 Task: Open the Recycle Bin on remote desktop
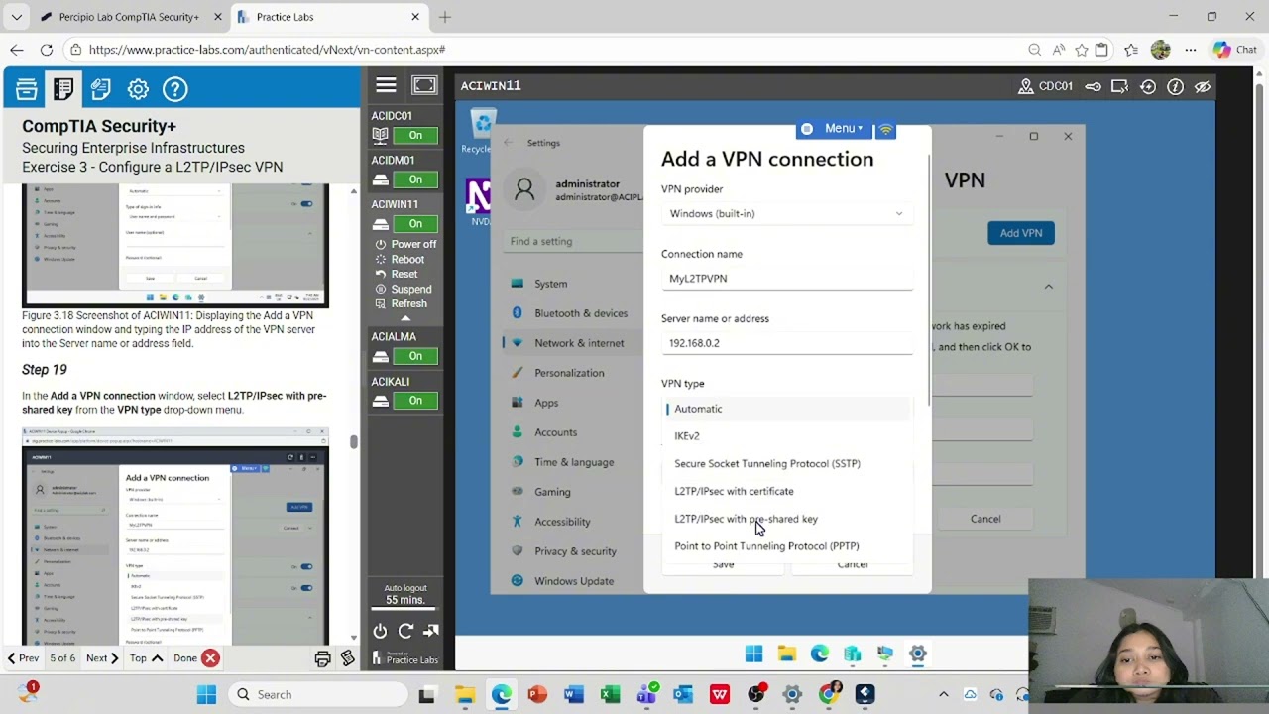coord(483,131)
